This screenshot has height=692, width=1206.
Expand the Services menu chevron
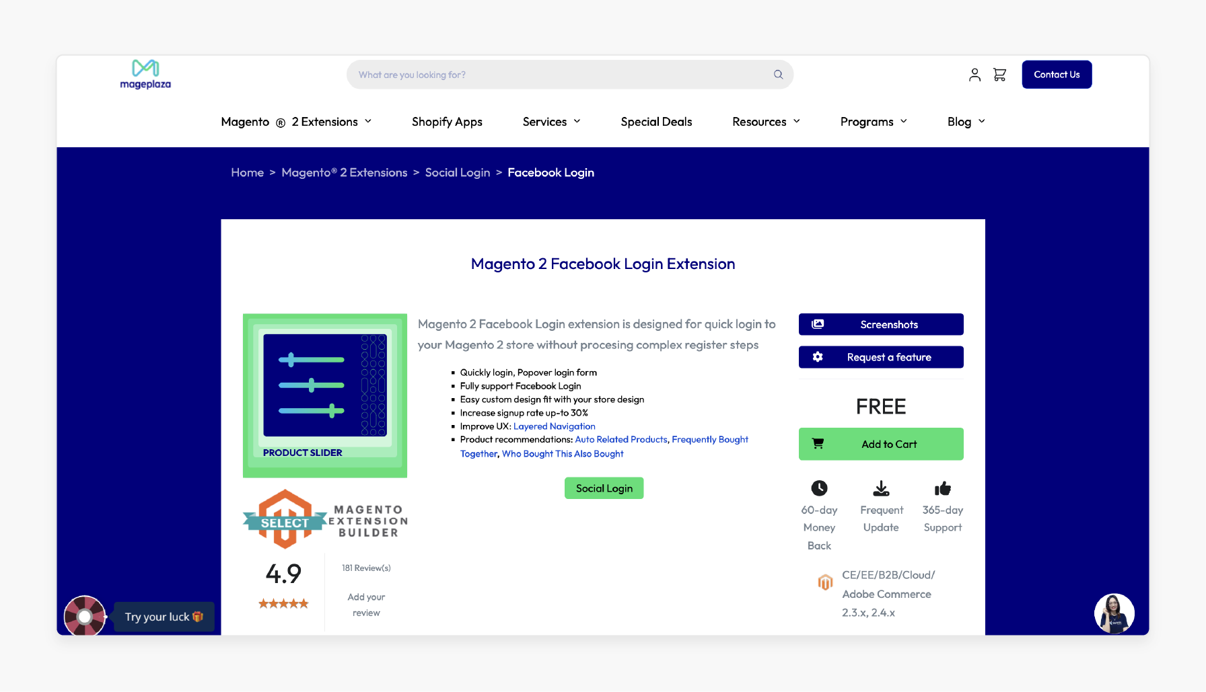point(577,121)
